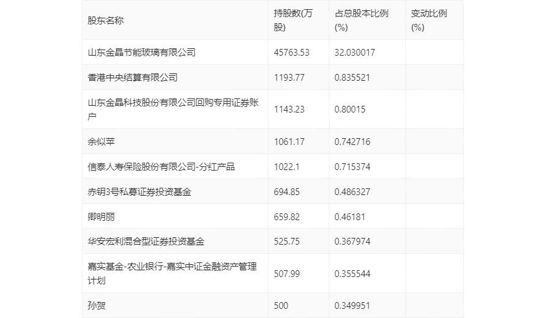Image resolution: width=546 pixels, height=318 pixels.
Task: Click 山东金晶科技股份有限公司回购专用证券账户 row name
Action: [173, 109]
